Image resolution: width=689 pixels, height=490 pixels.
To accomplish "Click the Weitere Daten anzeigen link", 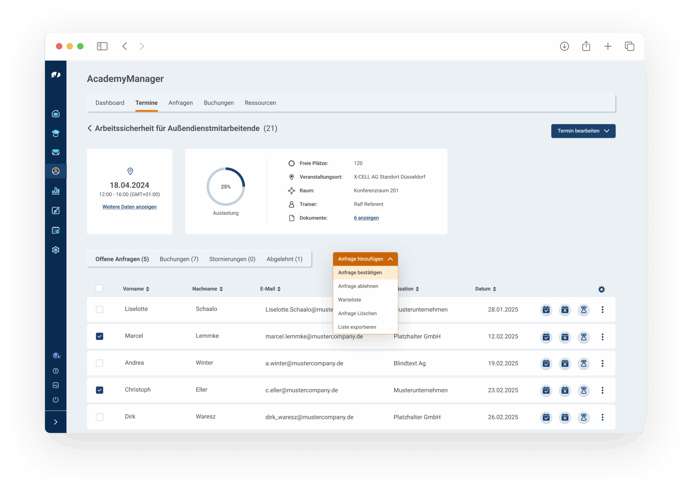I will [129, 207].
